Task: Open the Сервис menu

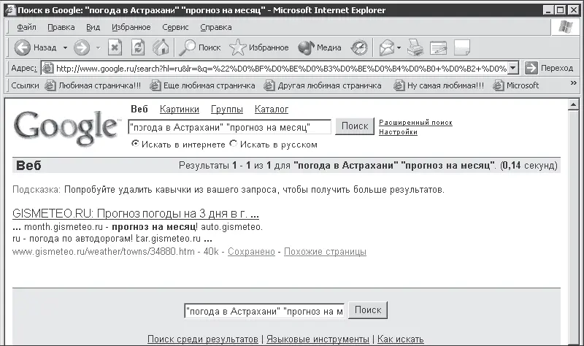Action: pyautogui.click(x=175, y=27)
